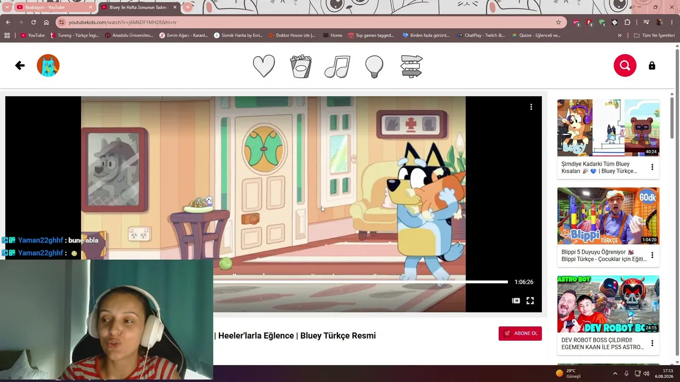
Task: Go back with the black arrow in YouTube Kids
Action: [x=20, y=65]
